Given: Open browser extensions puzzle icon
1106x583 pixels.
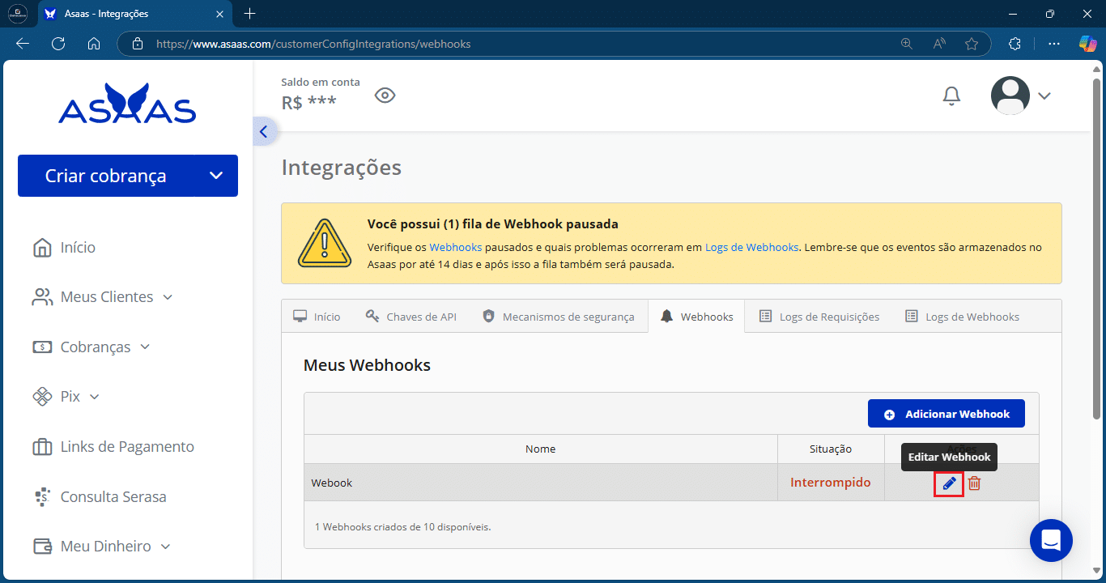Looking at the screenshot, I should tap(1015, 44).
